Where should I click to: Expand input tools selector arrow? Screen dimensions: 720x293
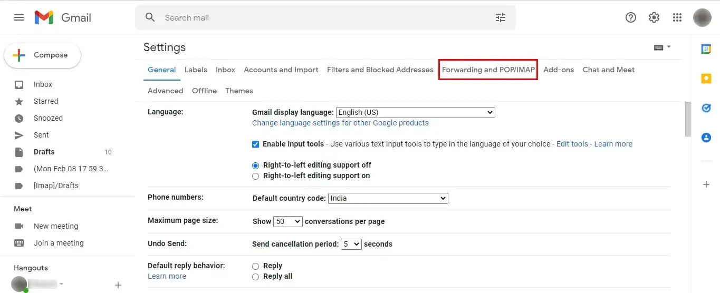coord(669,47)
